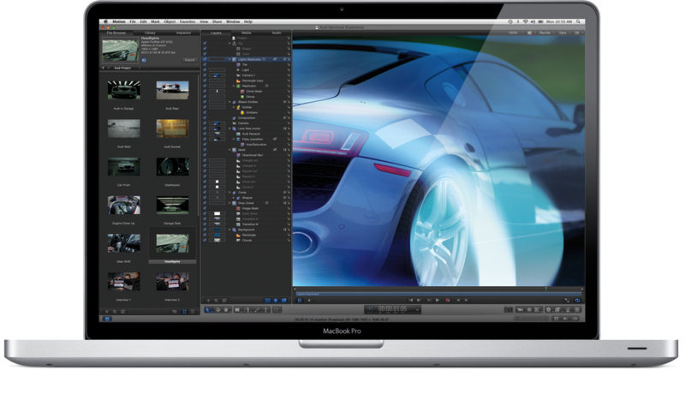The image size is (685, 394).
Task: Uncheck the Light Replicator layer checkbox
Action: tap(205, 58)
